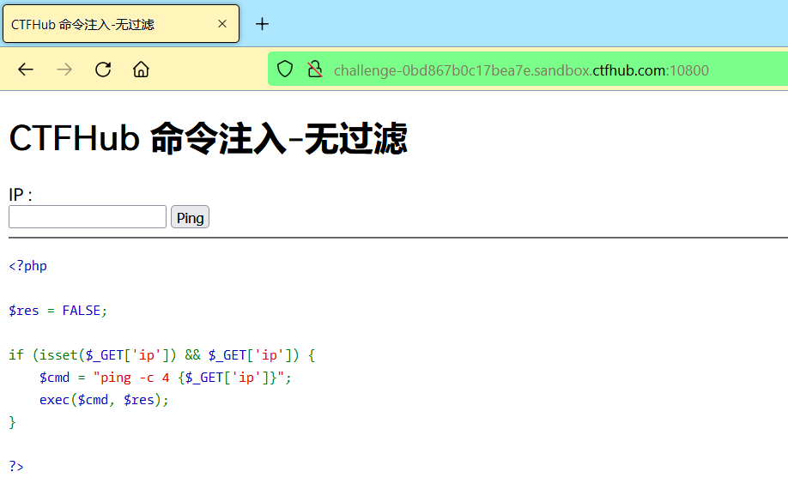Screen dimensions: 788x490
Task: Click the '<?php' opening tag
Action: click(x=27, y=266)
